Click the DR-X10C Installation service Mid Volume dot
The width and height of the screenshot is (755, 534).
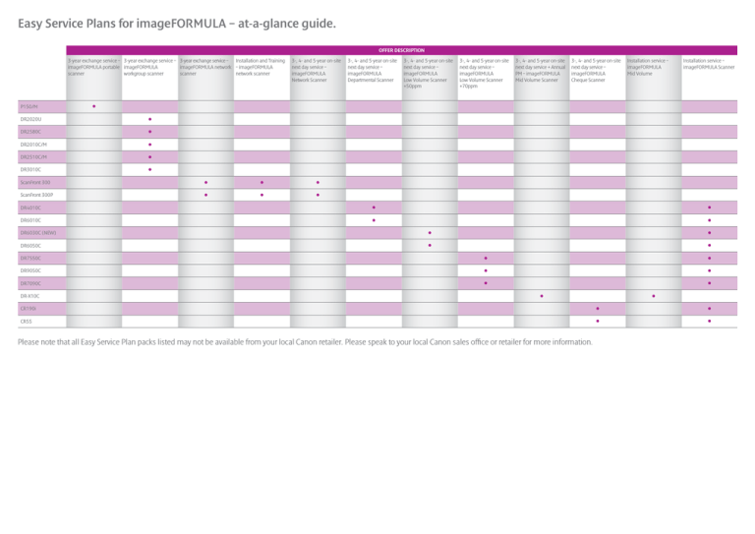tap(654, 296)
